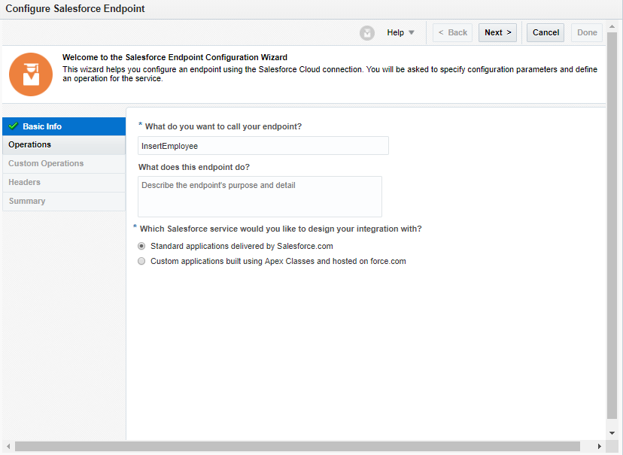The width and height of the screenshot is (623, 455).
Task: Click the scroll left arrow
Action: 8,446
